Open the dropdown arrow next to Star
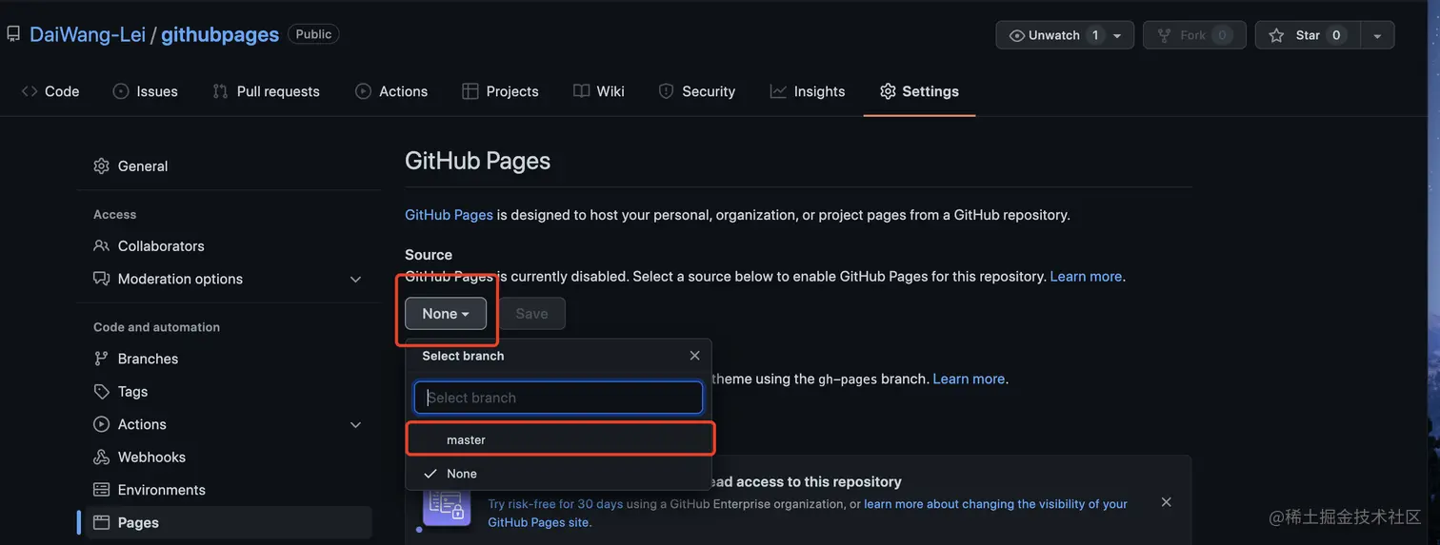The width and height of the screenshot is (1440, 545). 1377,35
